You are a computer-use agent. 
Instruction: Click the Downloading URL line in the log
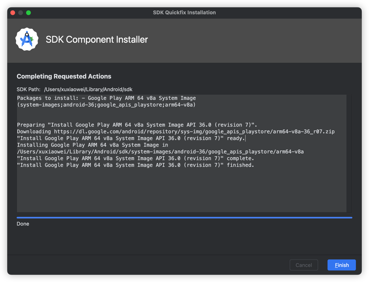(x=175, y=132)
